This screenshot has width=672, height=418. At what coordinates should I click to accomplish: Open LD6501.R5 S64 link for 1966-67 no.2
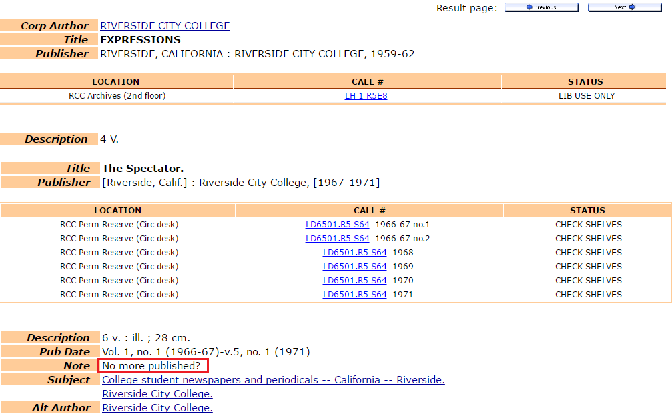pyautogui.click(x=337, y=239)
